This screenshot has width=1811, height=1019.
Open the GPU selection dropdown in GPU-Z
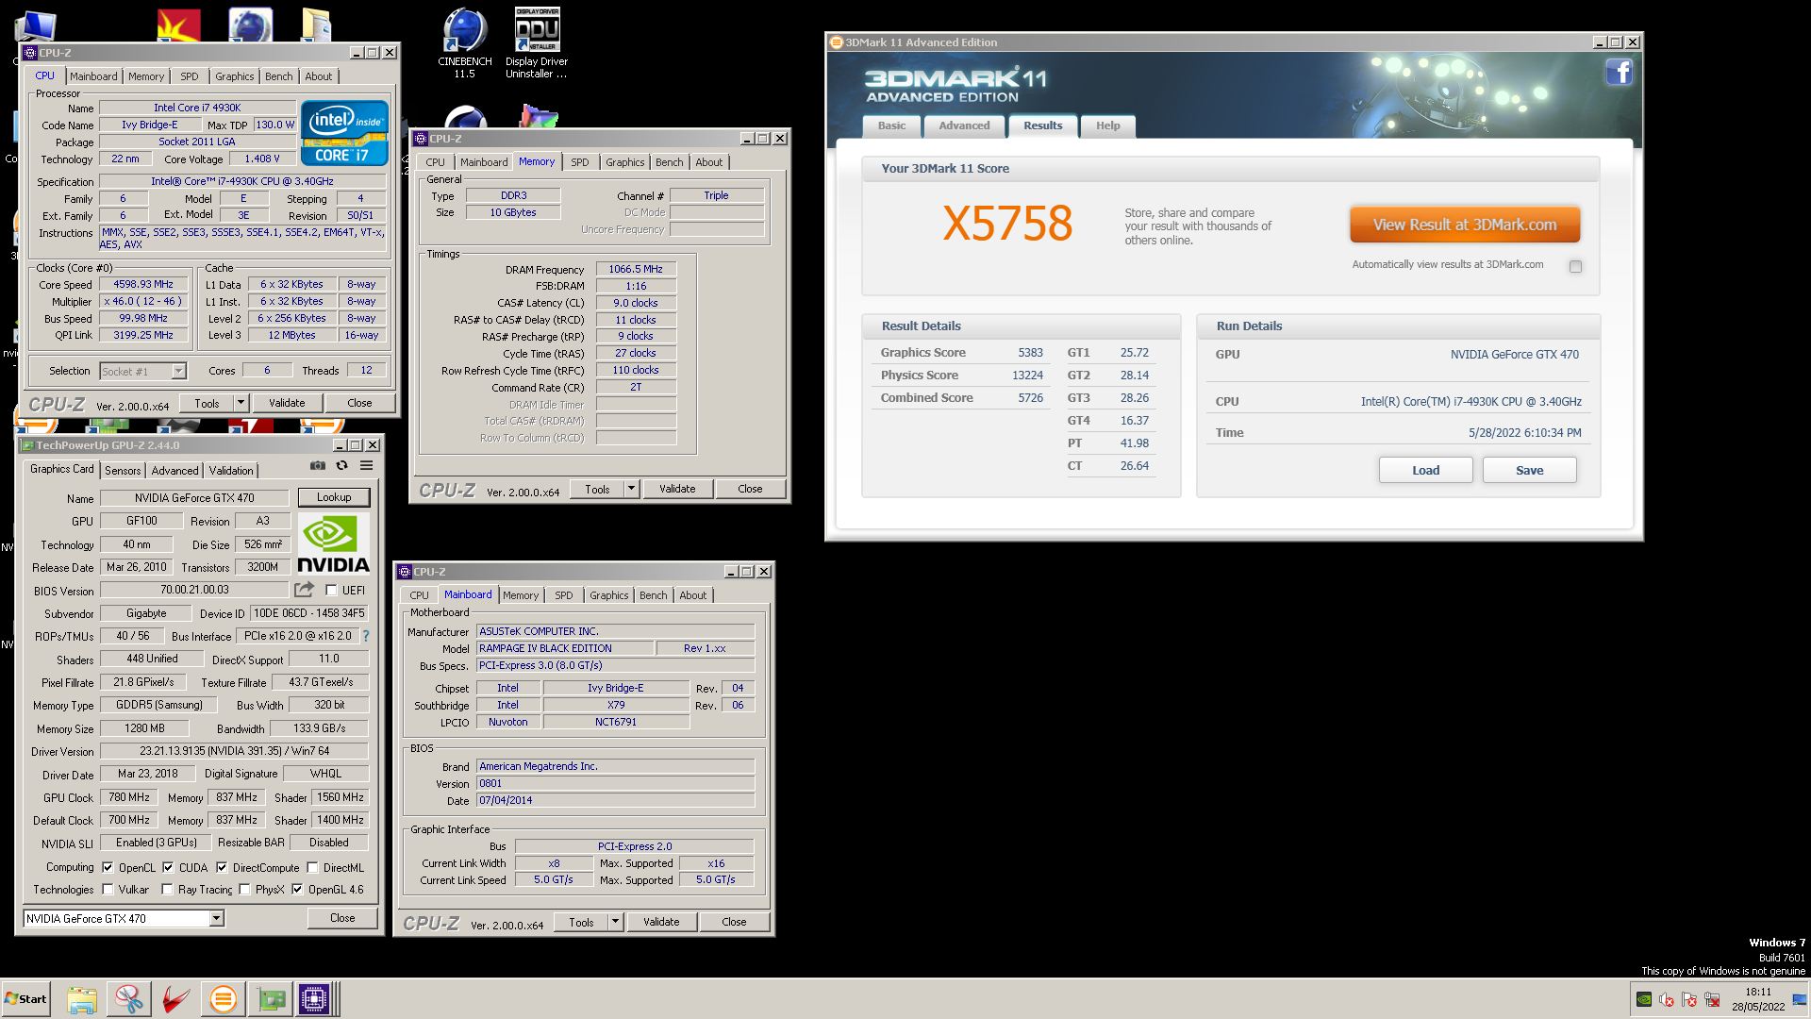pos(216,918)
